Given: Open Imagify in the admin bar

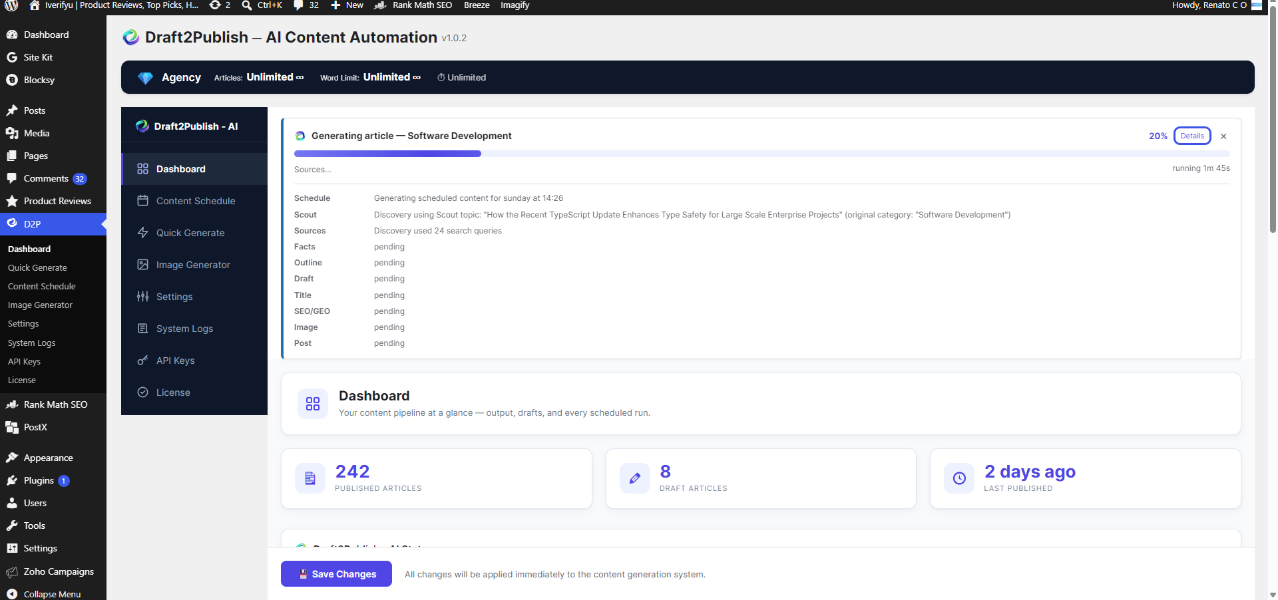Looking at the screenshot, I should [x=515, y=5].
